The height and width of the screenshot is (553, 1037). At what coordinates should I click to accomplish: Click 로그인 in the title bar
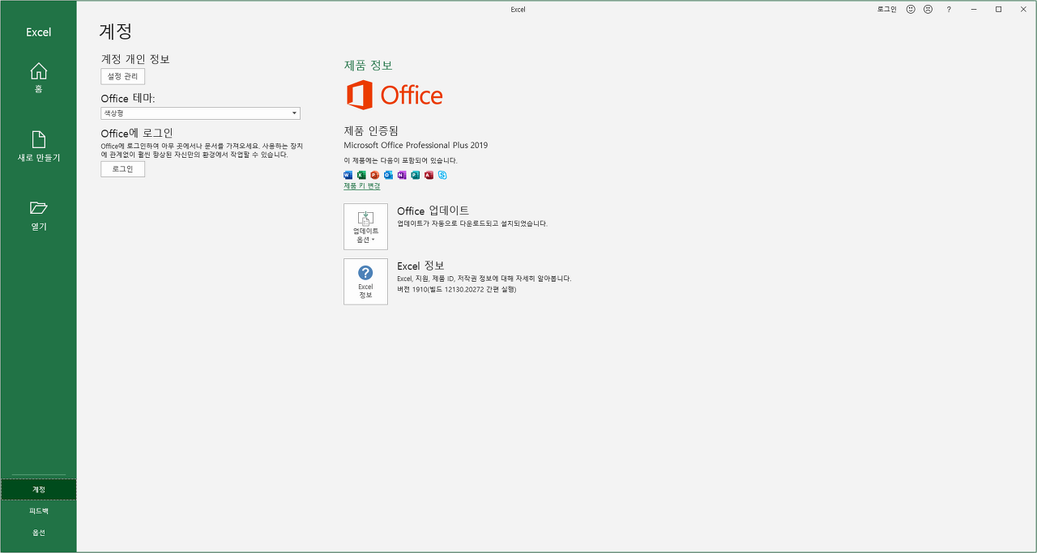point(887,9)
